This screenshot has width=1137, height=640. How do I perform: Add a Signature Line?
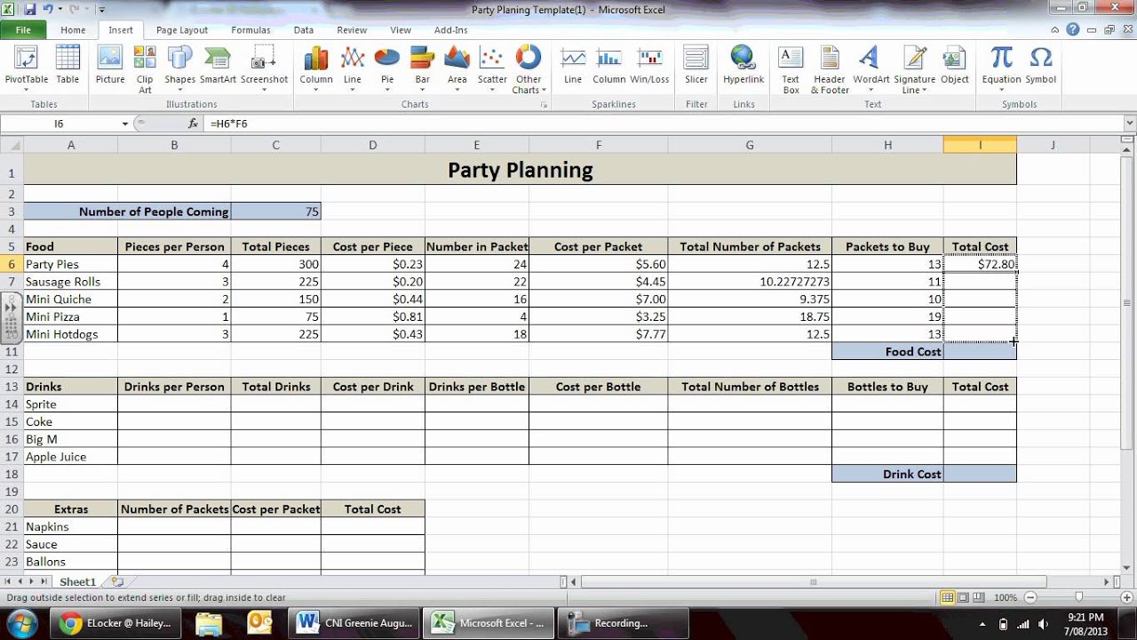[915, 69]
